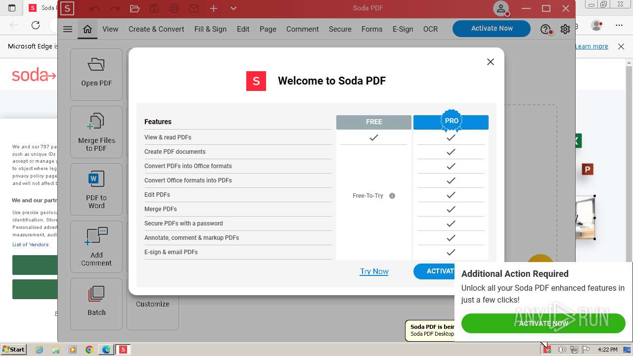Click the Learn more link in Edge

591,46
